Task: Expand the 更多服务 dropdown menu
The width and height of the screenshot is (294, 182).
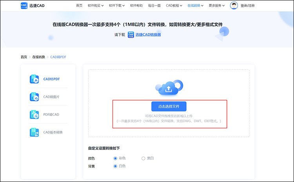Action: point(216,5)
